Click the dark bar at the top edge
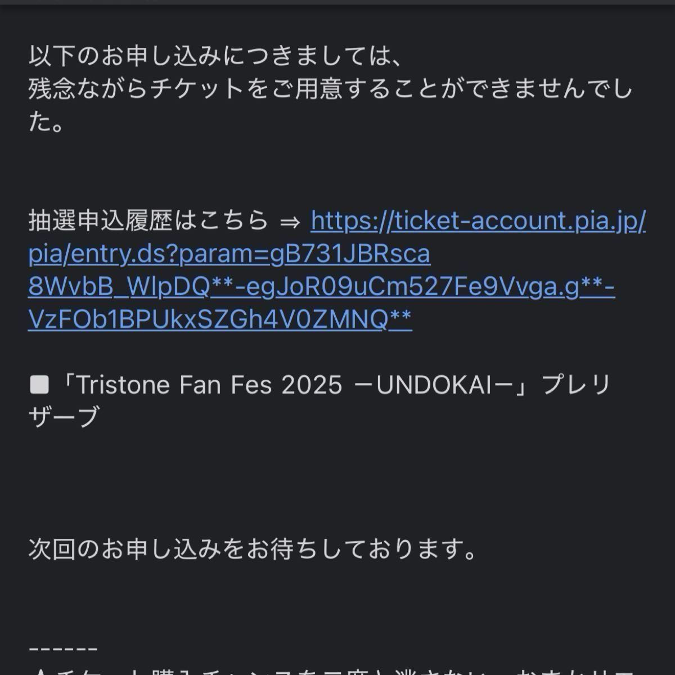675x675 pixels. [337, 2]
